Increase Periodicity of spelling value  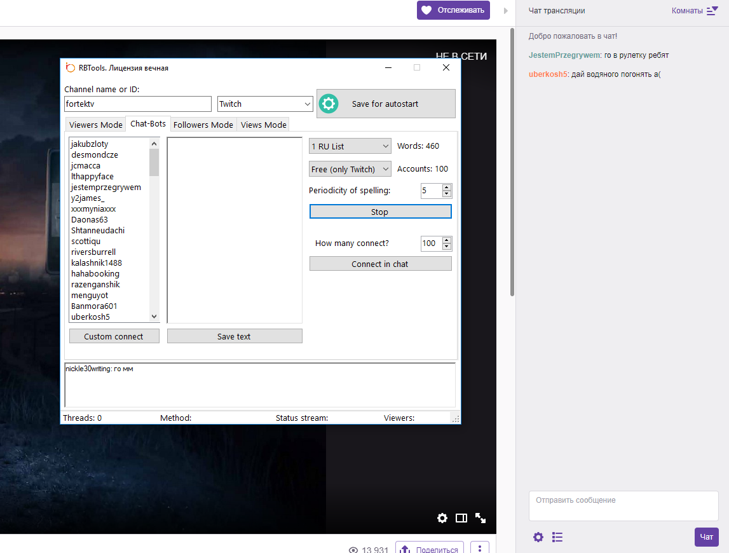tap(447, 187)
